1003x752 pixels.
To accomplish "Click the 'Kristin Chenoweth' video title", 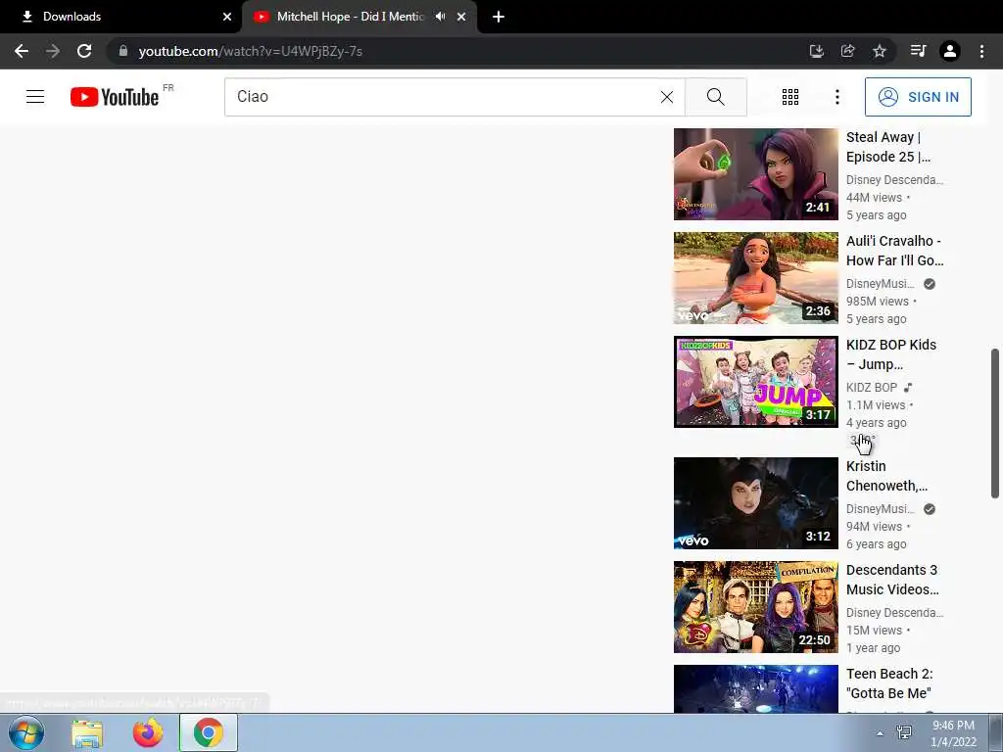I will 886,476.
